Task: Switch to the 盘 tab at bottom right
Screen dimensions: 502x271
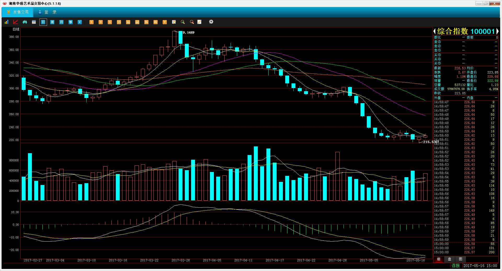Action: 449,259
